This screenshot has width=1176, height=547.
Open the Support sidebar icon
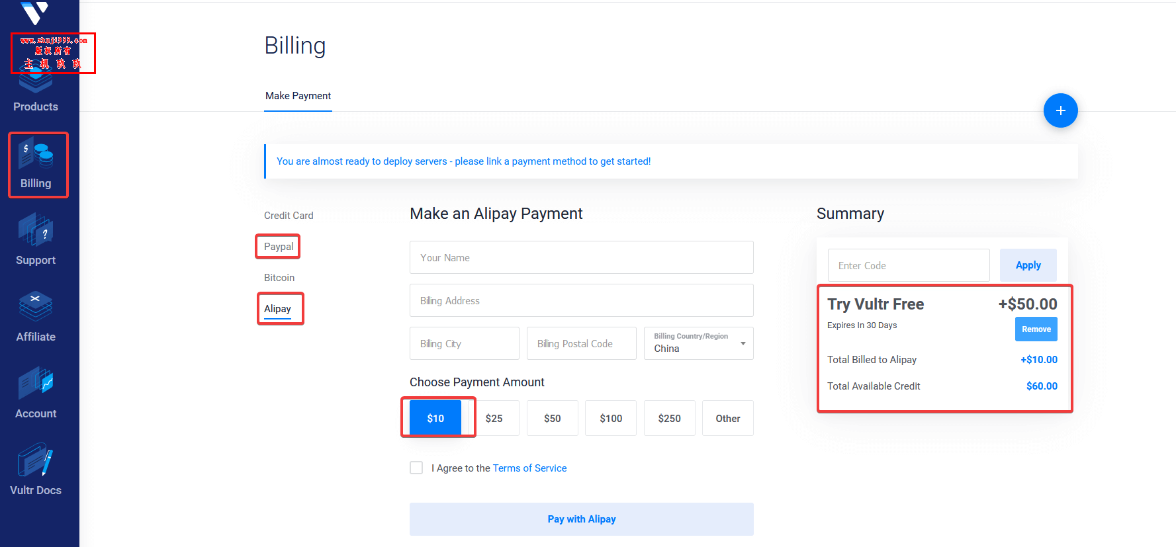tap(36, 239)
